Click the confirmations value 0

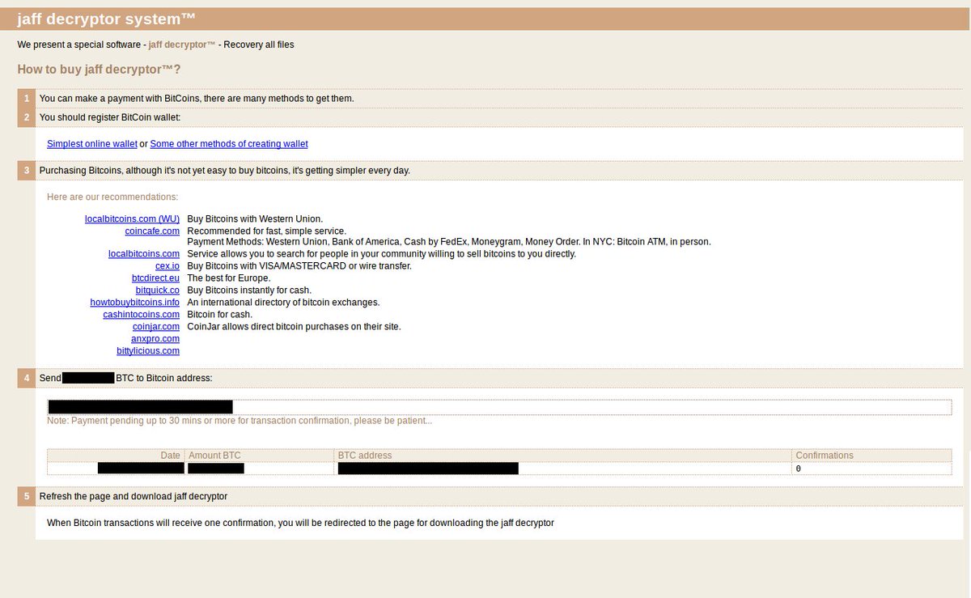(799, 469)
